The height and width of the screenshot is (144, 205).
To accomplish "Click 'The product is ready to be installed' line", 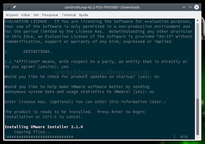I will (x=75, y=112).
